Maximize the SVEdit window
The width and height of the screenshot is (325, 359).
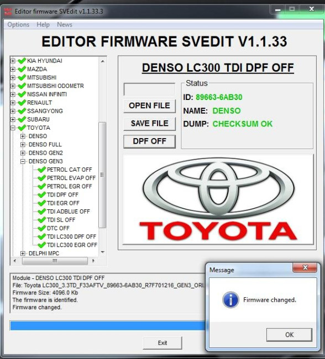pos(292,9)
